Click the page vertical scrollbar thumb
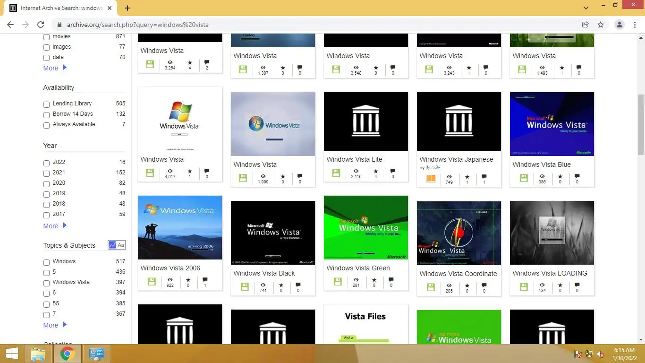 pyautogui.click(x=641, y=124)
